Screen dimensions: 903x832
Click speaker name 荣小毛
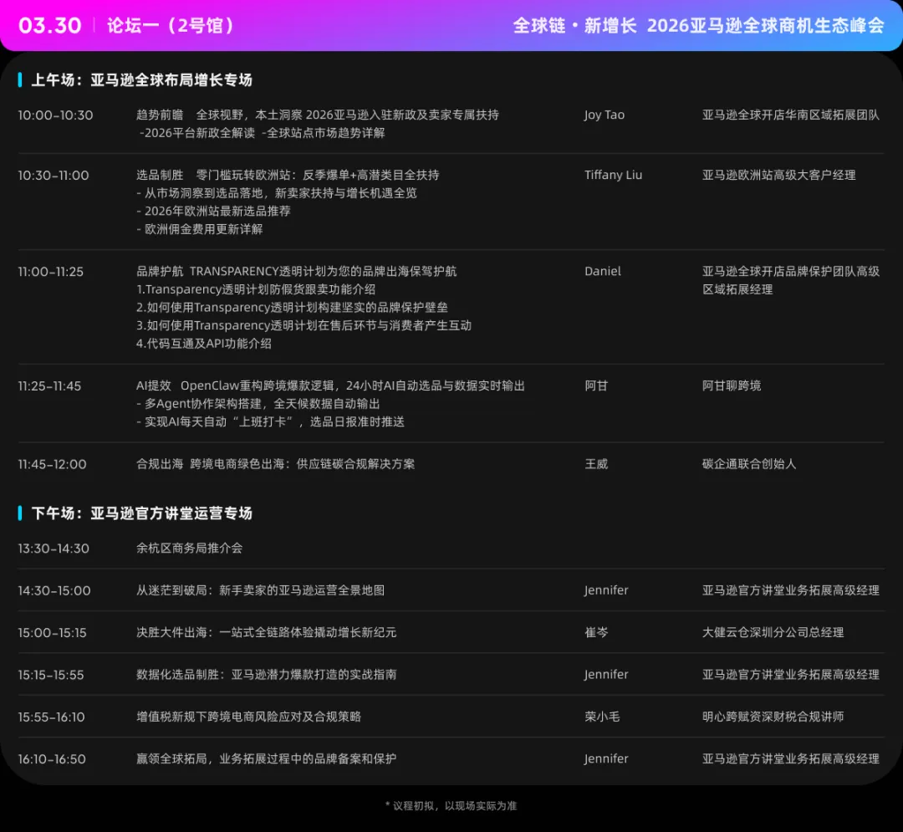click(602, 717)
